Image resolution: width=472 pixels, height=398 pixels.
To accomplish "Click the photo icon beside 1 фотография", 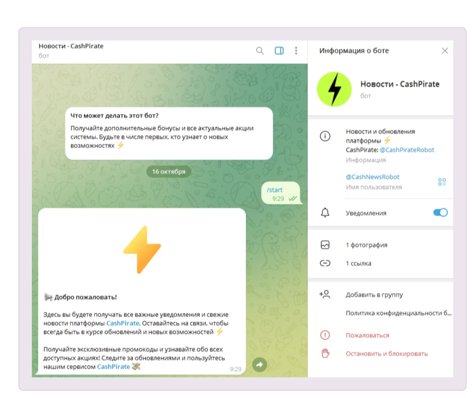I will pos(325,245).
